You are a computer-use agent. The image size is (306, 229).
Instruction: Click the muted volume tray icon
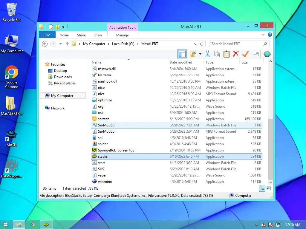(264, 225)
